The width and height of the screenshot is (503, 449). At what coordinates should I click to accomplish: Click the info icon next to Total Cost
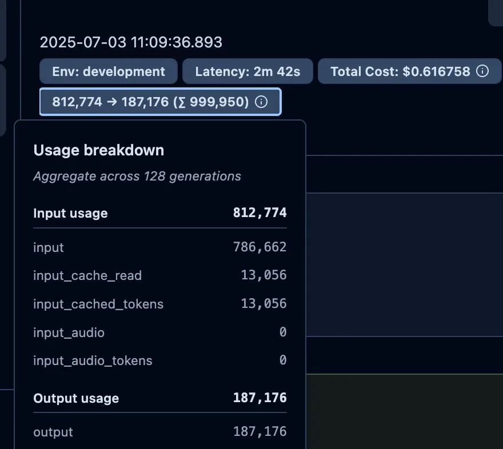pos(483,71)
